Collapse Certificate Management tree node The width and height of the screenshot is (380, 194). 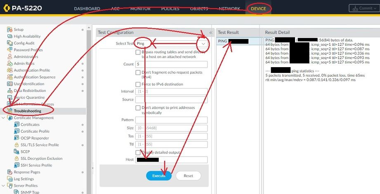pyautogui.click(x=3, y=118)
